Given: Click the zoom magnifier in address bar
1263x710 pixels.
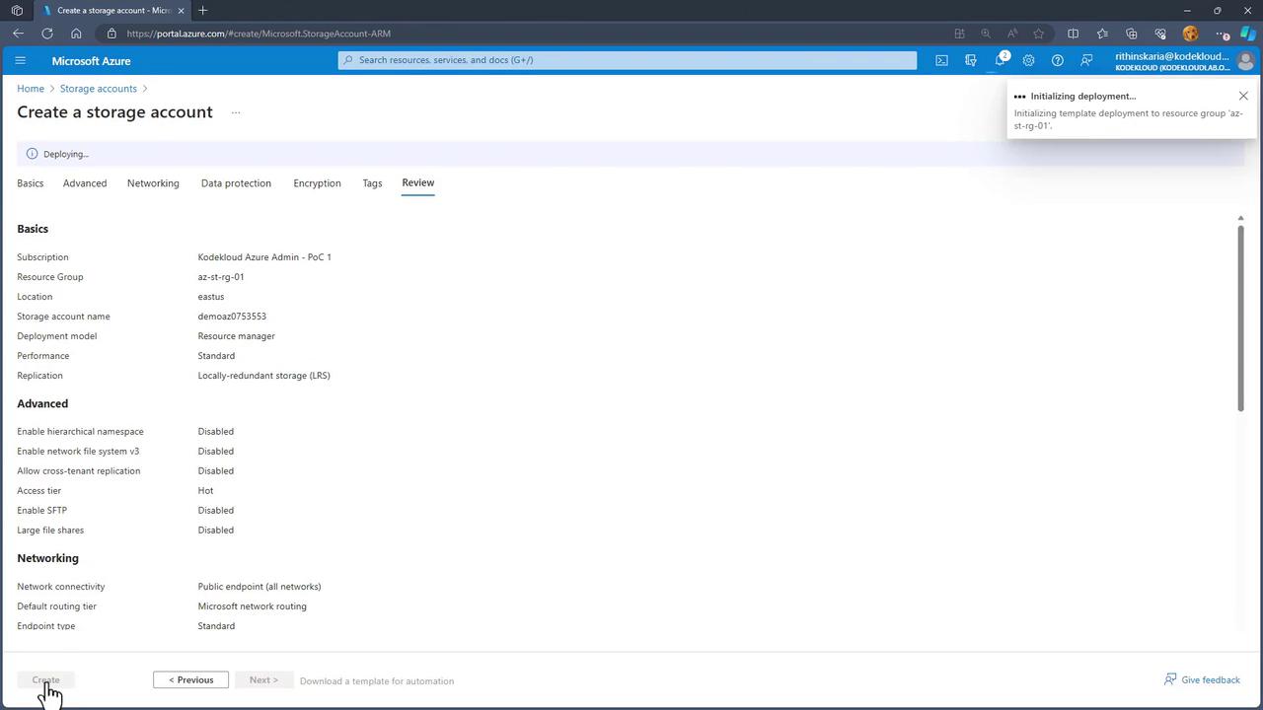Looking at the screenshot, I should [x=986, y=34].
